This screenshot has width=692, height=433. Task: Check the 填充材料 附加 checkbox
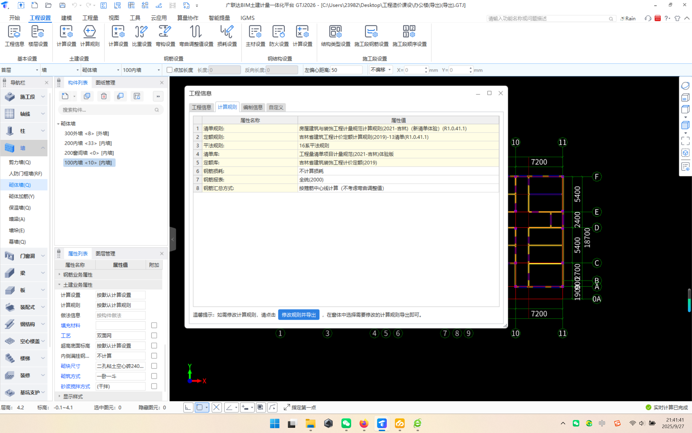[154, 325]
